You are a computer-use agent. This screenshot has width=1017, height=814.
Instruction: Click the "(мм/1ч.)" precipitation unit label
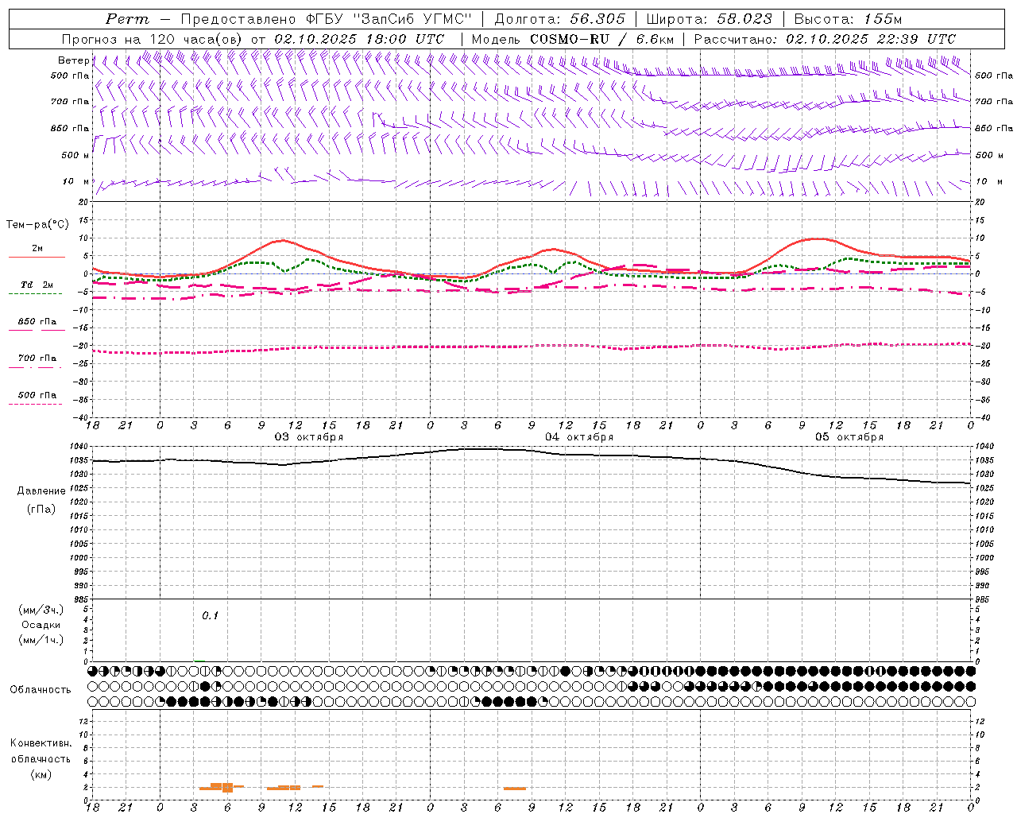point(41,640)
